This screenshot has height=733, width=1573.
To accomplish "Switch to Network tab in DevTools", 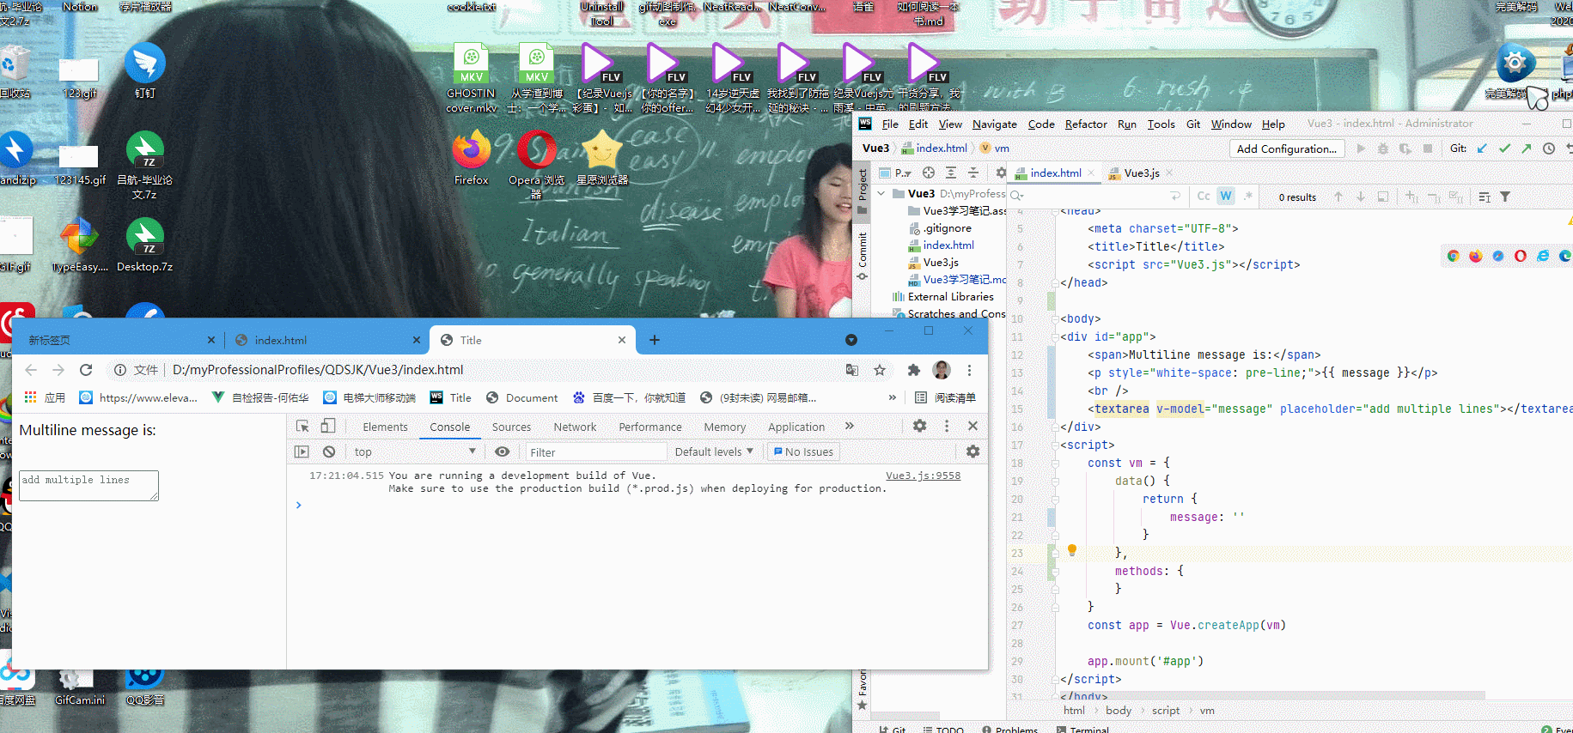I will pos(575,427).
